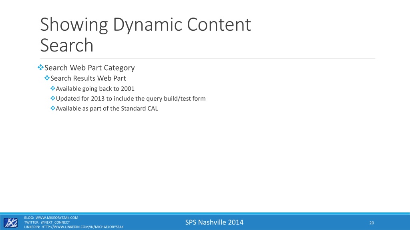
Task: Click 'Available as part of the Standard CAL'
Action: coord(107,109)
